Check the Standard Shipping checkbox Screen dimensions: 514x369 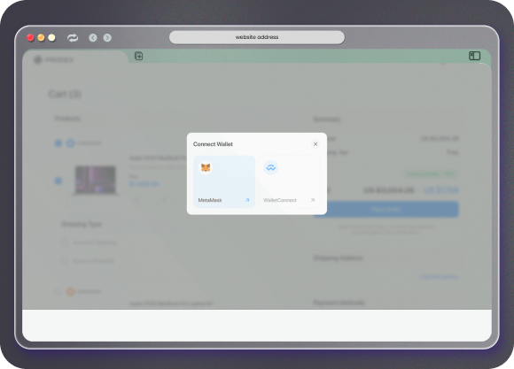coord(65,242)
